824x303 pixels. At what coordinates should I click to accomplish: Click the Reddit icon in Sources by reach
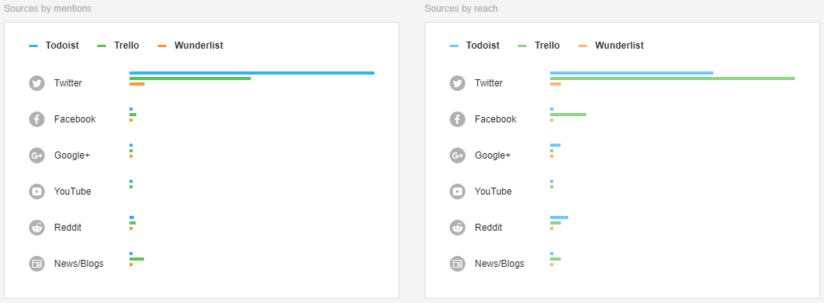[x=458, y=228]
